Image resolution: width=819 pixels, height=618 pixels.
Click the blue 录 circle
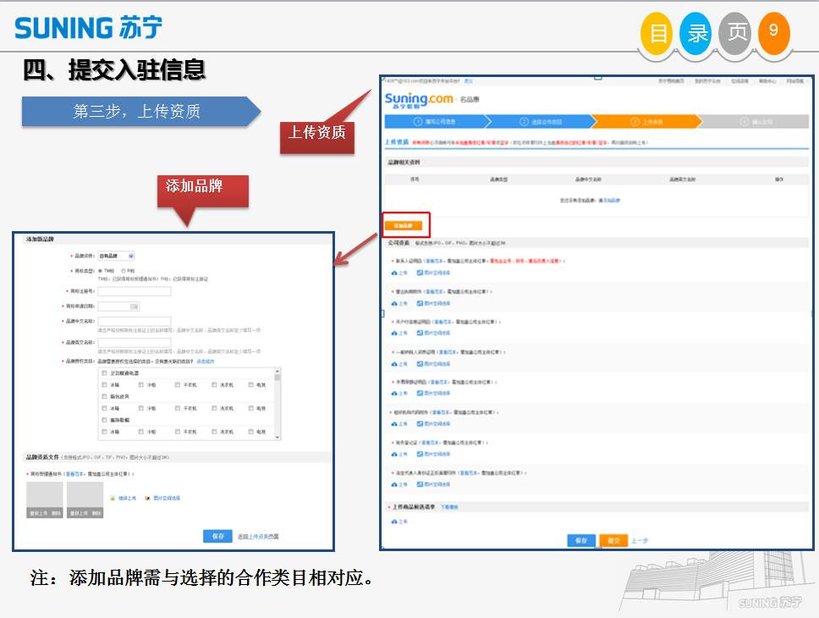(695, 34)
